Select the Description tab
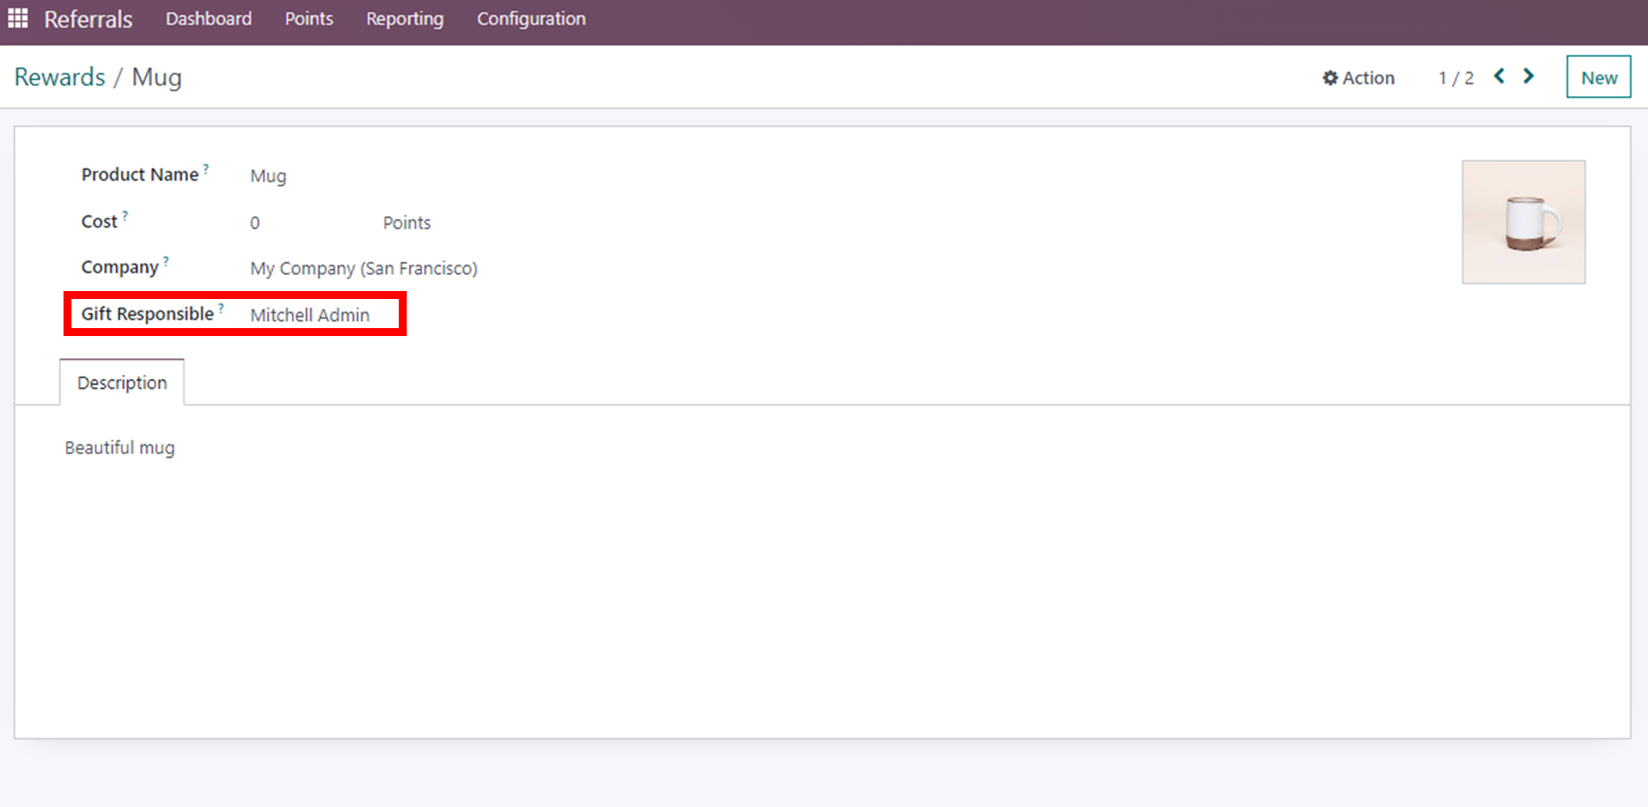Screen dimensions: 1648x807 tap(122, 383)
